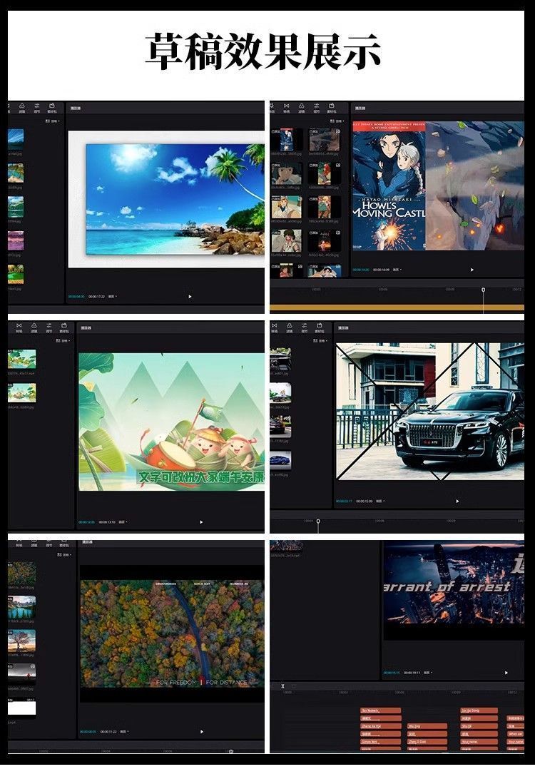
Task: Click the playhead on the Howl's Moving Castle timeline
Action: click(483, 290)
